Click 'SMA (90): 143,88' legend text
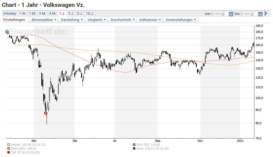Viewport: 273px width, 157px height. click(x=148, y=145)
